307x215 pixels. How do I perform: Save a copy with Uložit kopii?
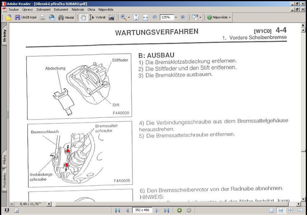tap(26, 18)
